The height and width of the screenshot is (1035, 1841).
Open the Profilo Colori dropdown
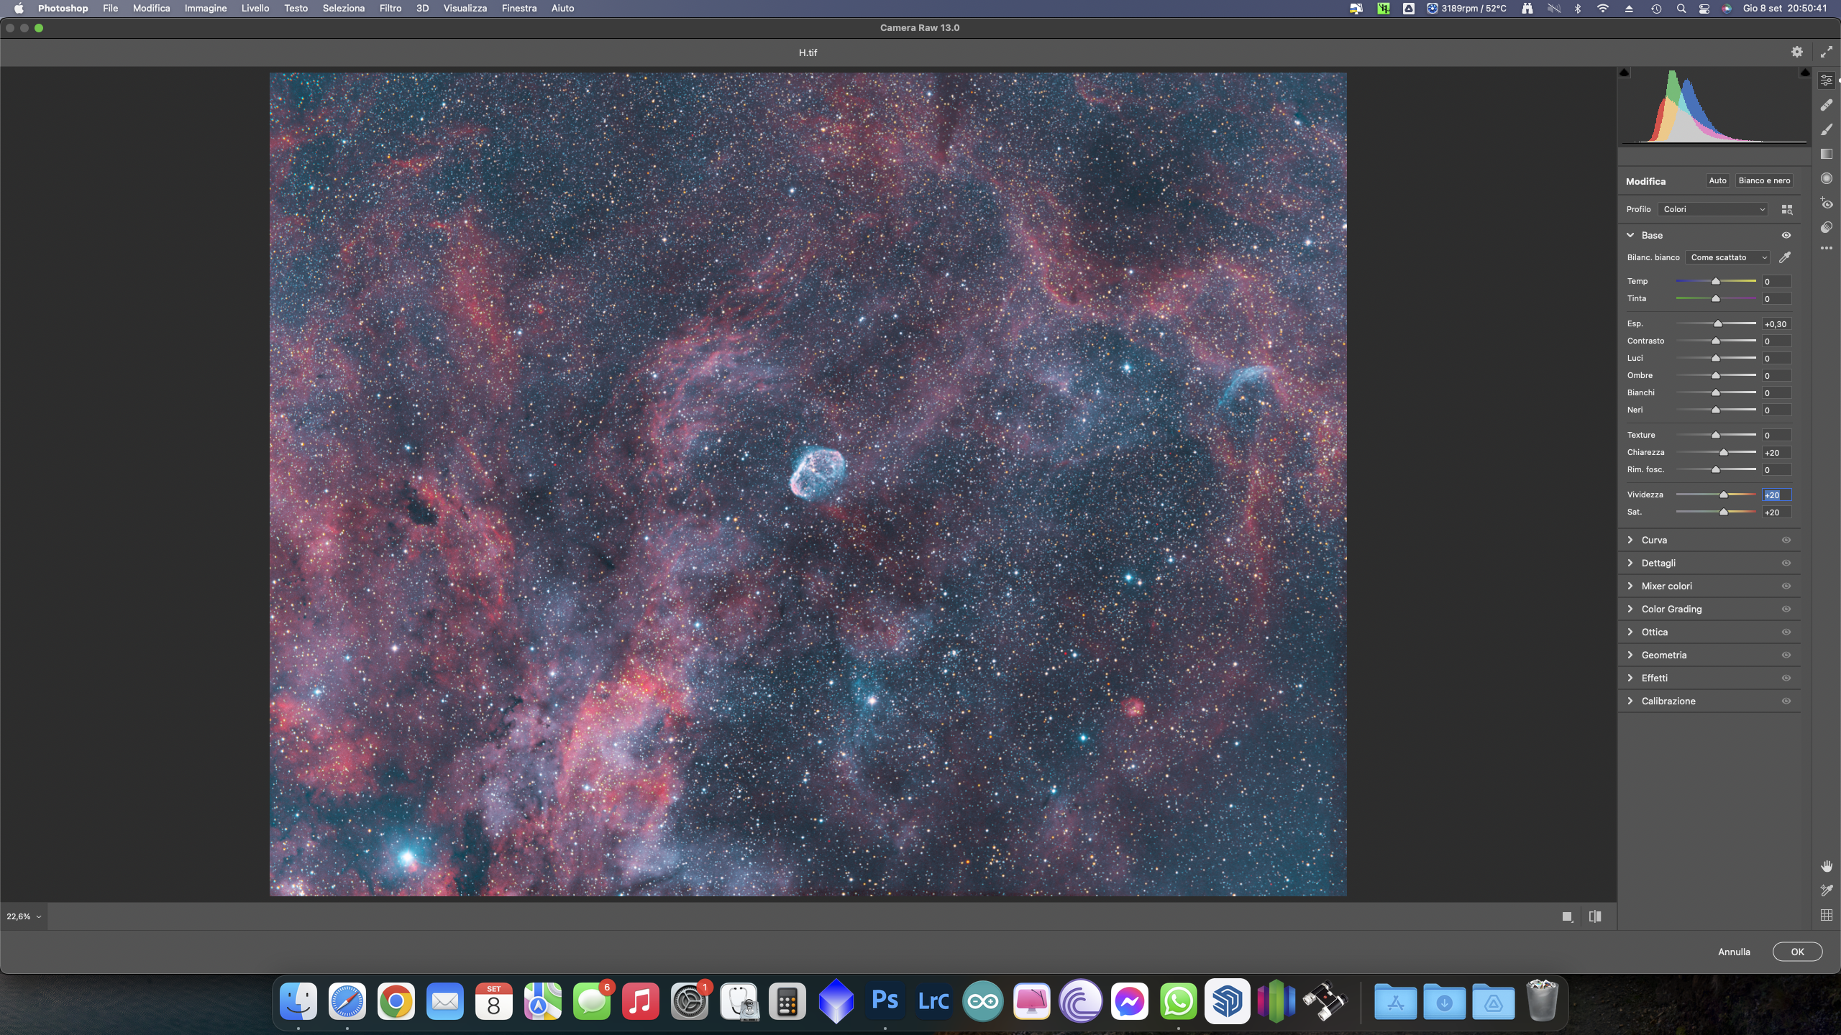1713,209
